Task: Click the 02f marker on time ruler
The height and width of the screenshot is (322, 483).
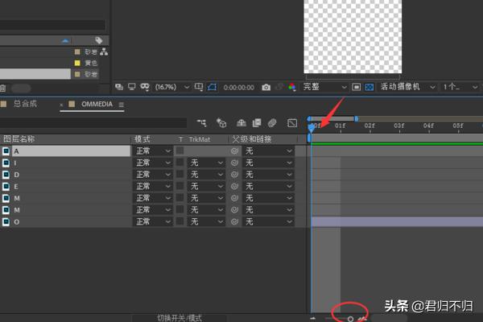Action: tap(369, 126)
